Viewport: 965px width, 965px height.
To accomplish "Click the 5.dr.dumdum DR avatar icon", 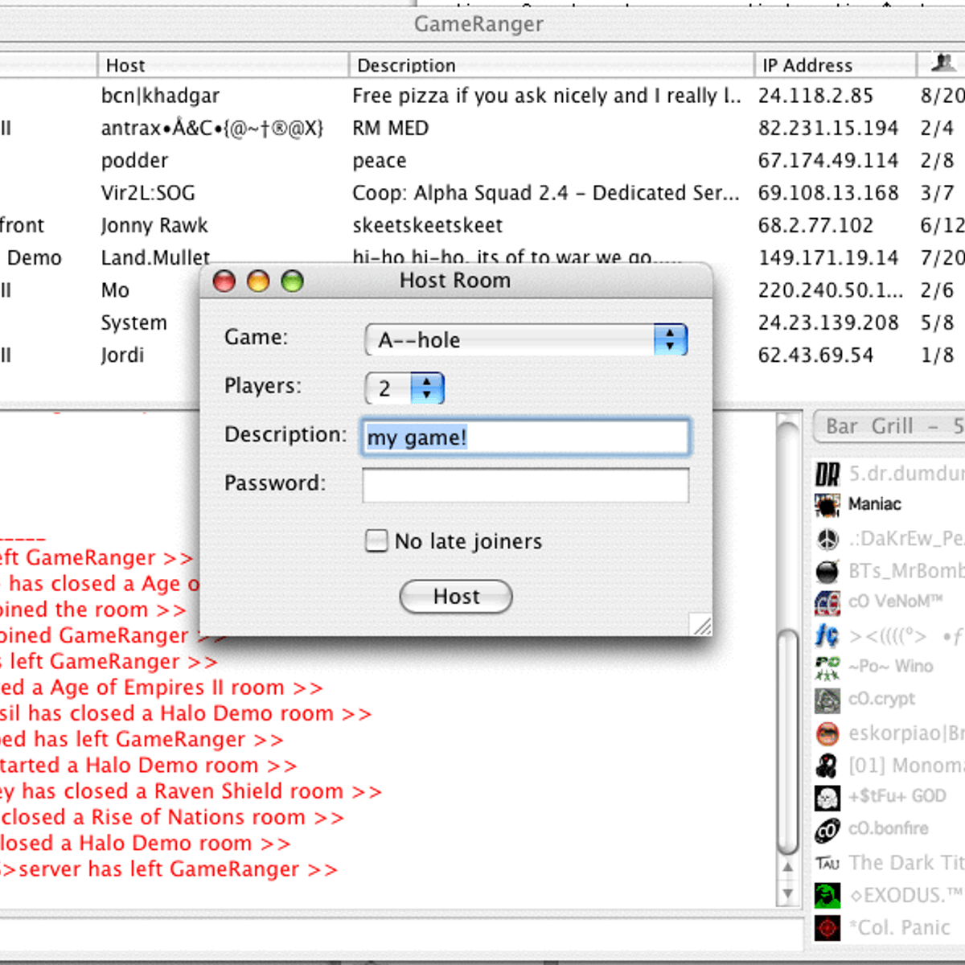I will (x=827, y=474).
